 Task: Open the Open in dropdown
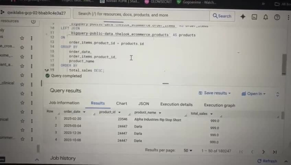click(x=253, y=94)
